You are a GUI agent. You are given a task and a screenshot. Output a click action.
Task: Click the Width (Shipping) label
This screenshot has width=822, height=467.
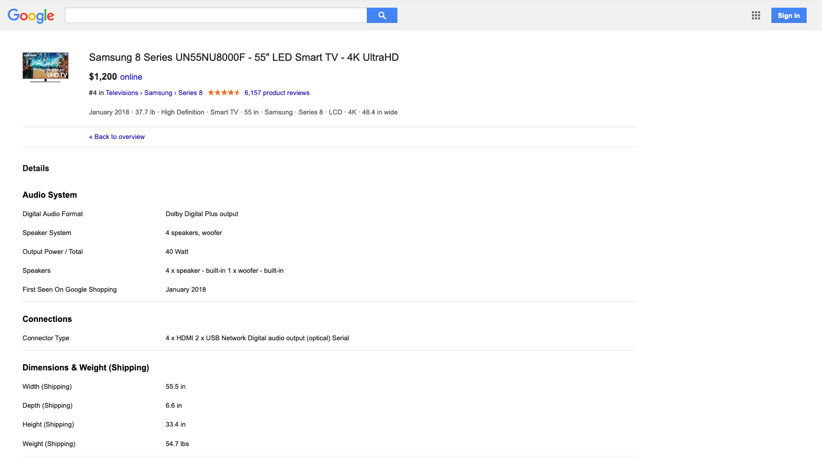tap(47, 386)
